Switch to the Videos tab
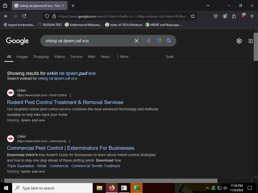The image size is (258, 193). (x=59, y=57)
